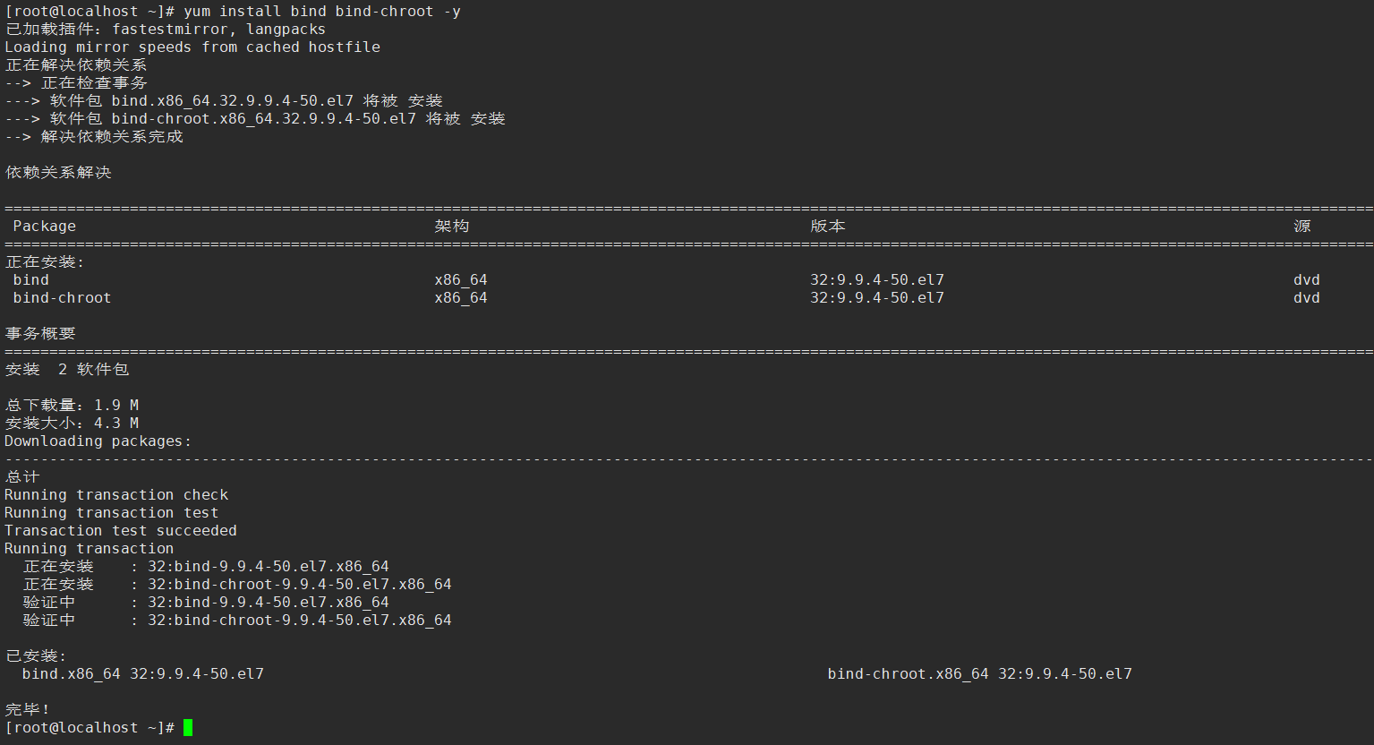Viewport: 1374px width, 745px height.
Task: Click the 完毕! completion message
Action: (x=28, y=710)
